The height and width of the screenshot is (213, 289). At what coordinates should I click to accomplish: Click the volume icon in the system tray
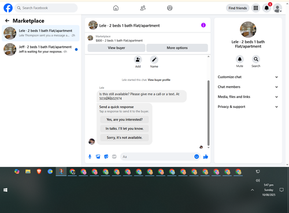tap(258, 181)
